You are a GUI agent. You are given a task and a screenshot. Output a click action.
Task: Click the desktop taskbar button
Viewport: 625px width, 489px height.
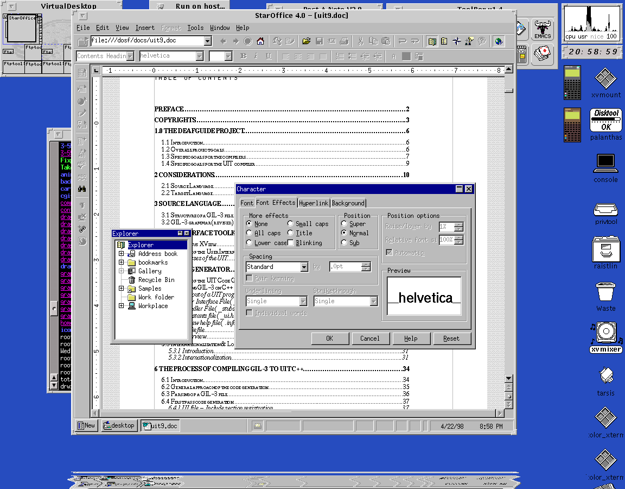click(119, 425)
